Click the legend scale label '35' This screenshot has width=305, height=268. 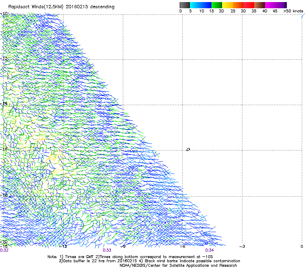click(254, 11)
